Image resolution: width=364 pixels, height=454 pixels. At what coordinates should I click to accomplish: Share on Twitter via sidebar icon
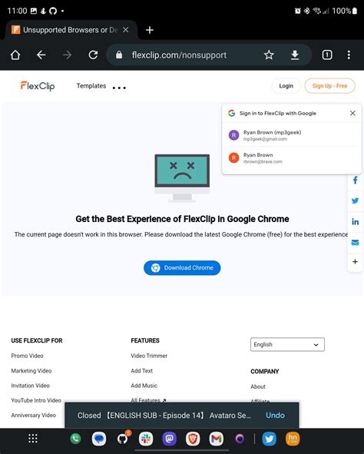[355, 200]
